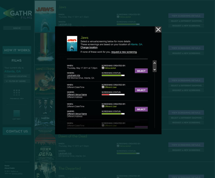
Task: Click the Atlanta, GA location text in popup
Action: tap(136, 44)
